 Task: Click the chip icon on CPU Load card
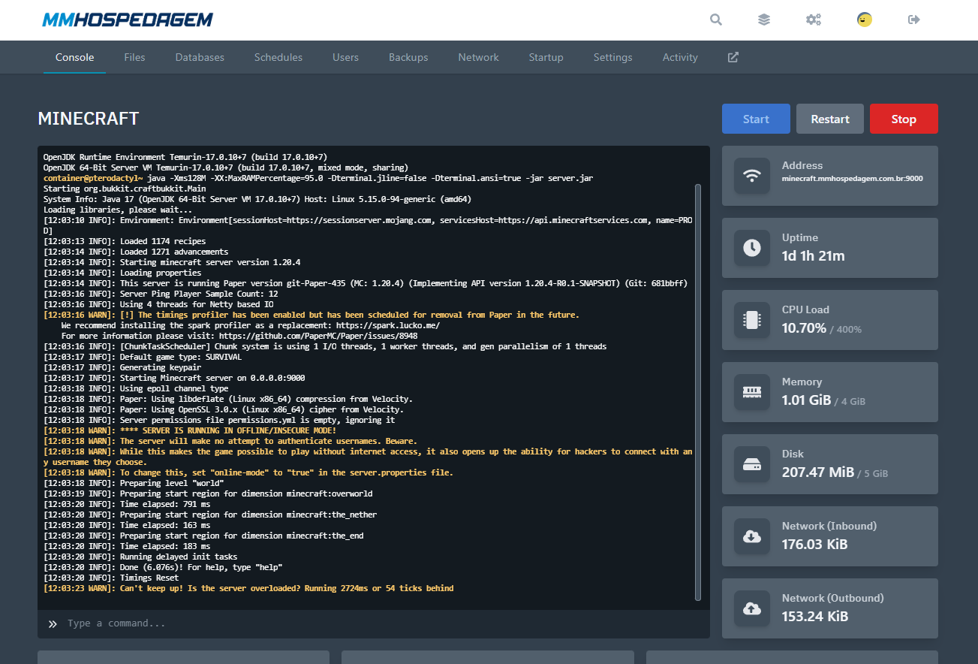click(752, 320)
